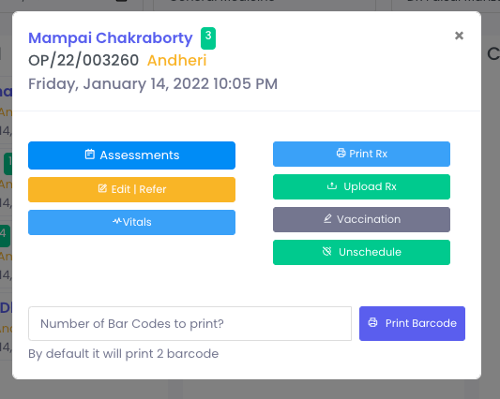500x399 pixels.
Task: Click the crossed-out alarm icon on Unschedule
Action: click(x=326, y=252)
